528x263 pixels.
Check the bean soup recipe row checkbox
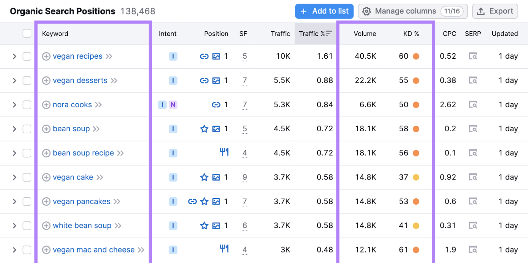click(x=27, y=153)
